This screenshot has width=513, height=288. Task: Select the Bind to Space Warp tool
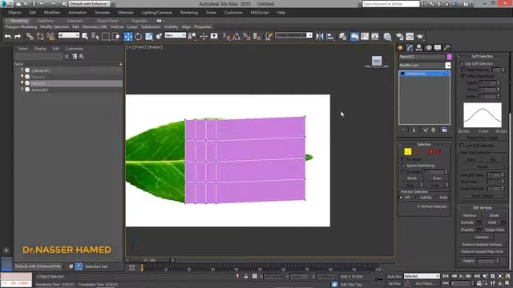[x=50, y=36]
